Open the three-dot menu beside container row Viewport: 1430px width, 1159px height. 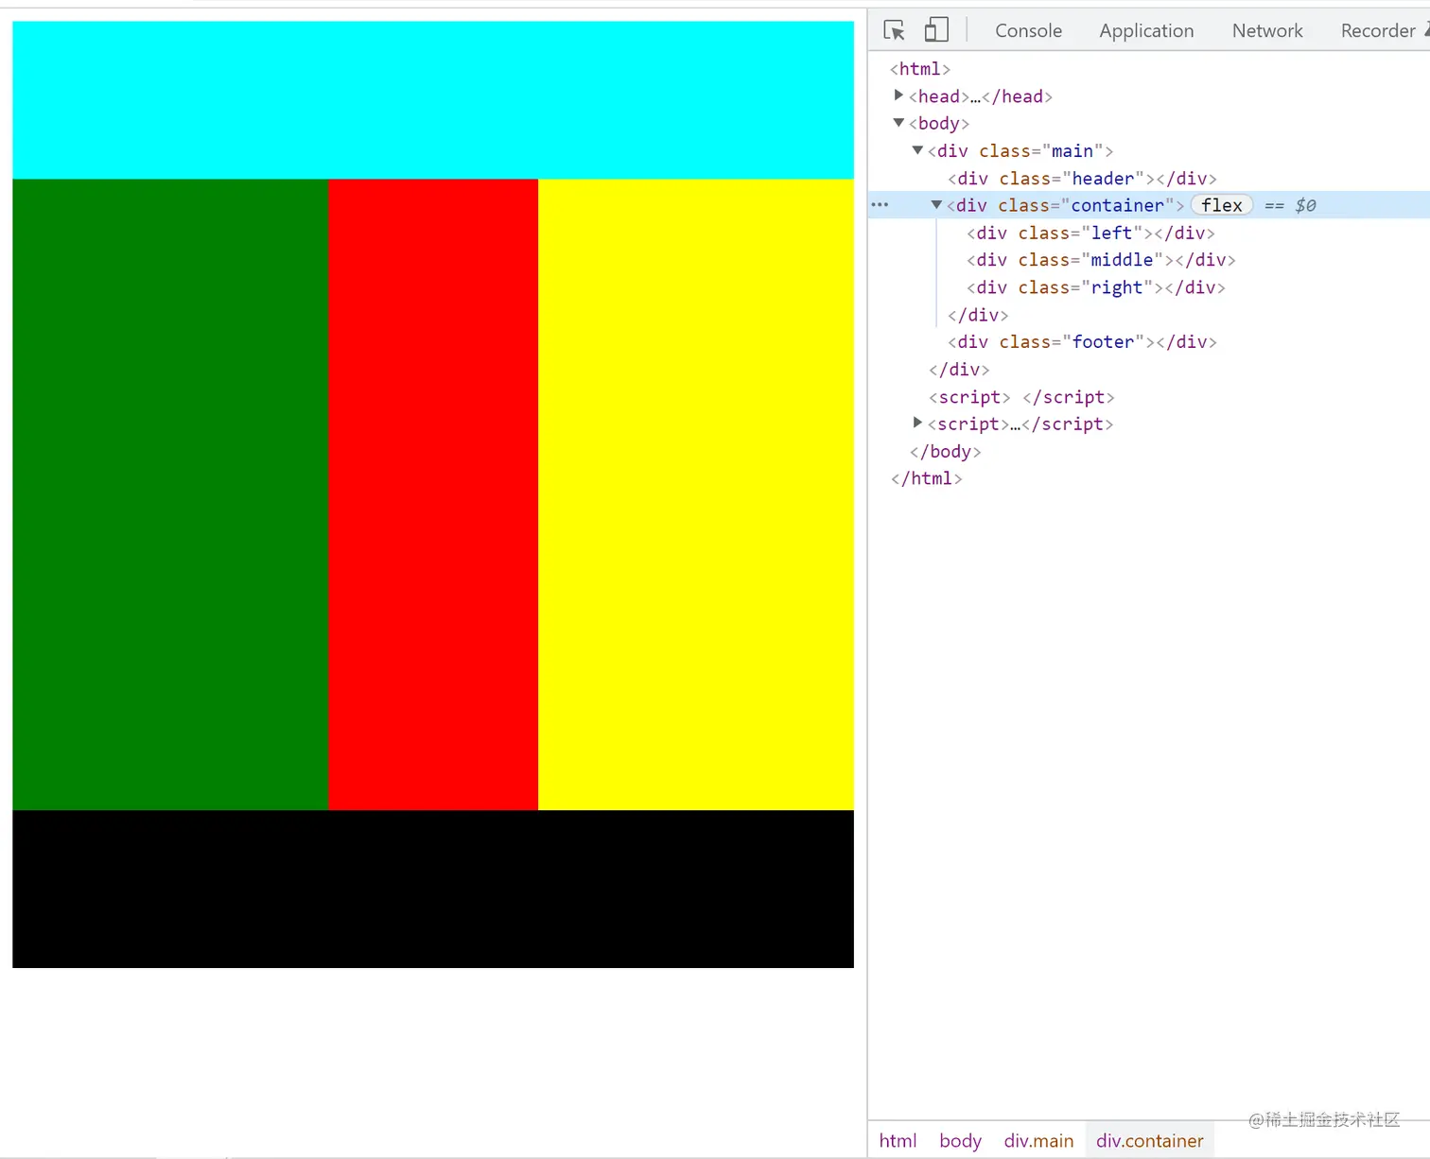(x=880, y=205)
